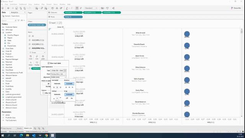Select right horizontal alignment button
Viewport: 245px width, 138px height.
click(x=60, y=87)
